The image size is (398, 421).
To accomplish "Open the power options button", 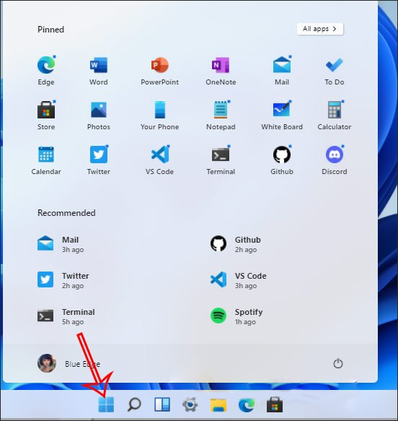I will [x=337, y=363].
